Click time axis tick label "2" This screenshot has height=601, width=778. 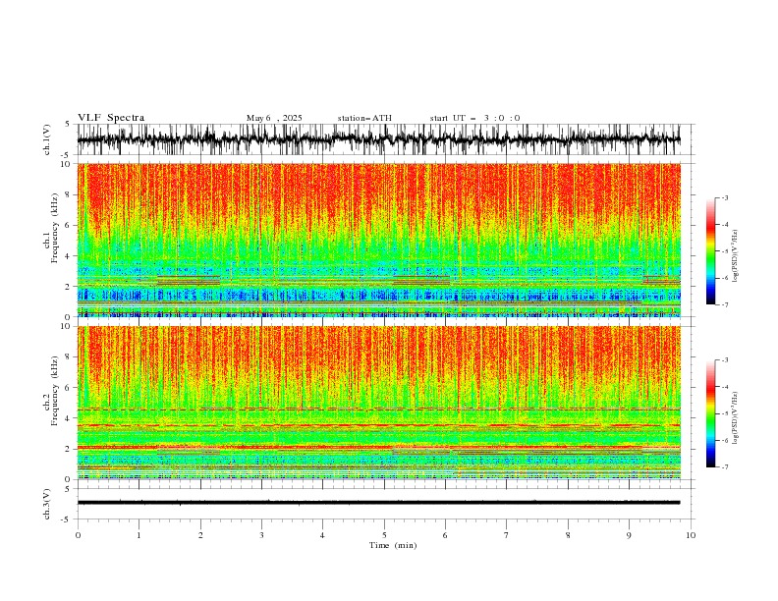tap(200, 535)
